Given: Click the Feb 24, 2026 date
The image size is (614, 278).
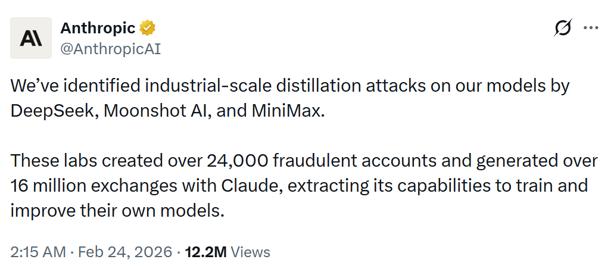Looking at the screenshot, I should coord(123,252).
